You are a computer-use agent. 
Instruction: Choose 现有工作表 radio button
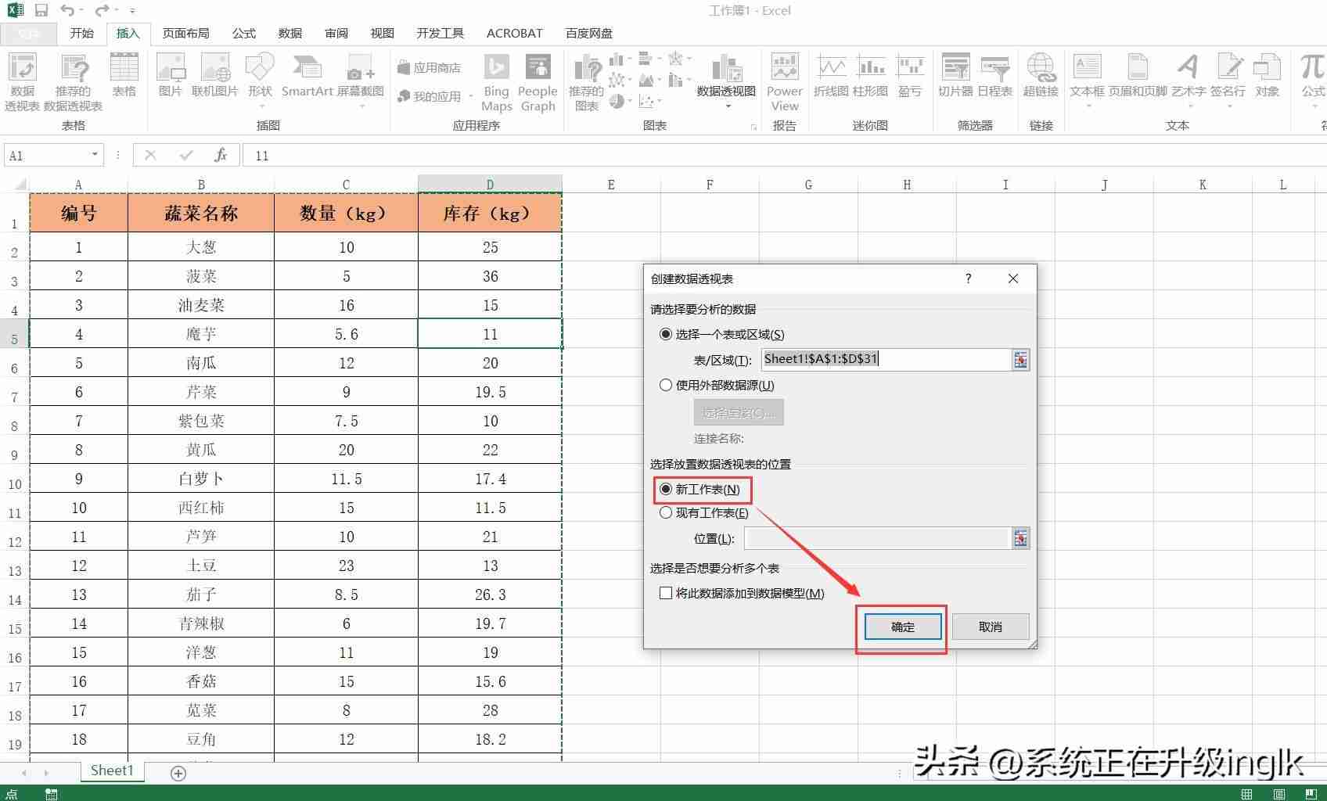coord(666,512)
